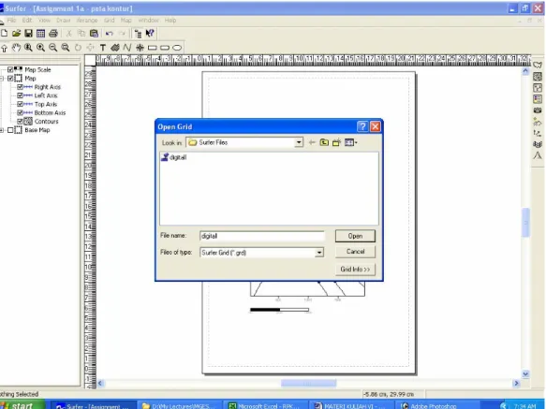
Task: Click the dialog's question mark help button
Action: 362,126
